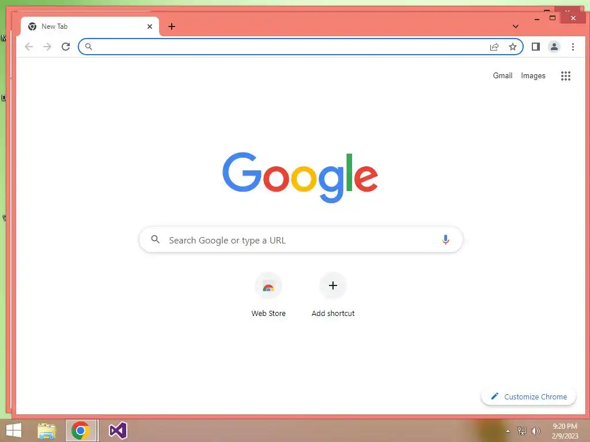Viewport: 590px width, 442px height.
Task: Reload the current page
Action: pyautogui.click(x=66, y=47)
